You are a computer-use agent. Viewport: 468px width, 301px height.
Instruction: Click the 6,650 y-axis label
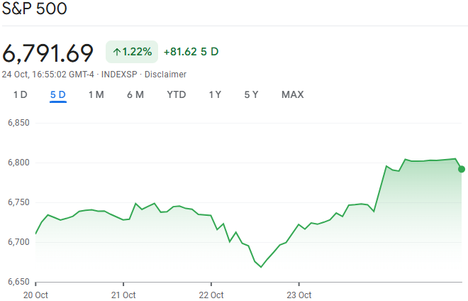click(x=18, y=282)
